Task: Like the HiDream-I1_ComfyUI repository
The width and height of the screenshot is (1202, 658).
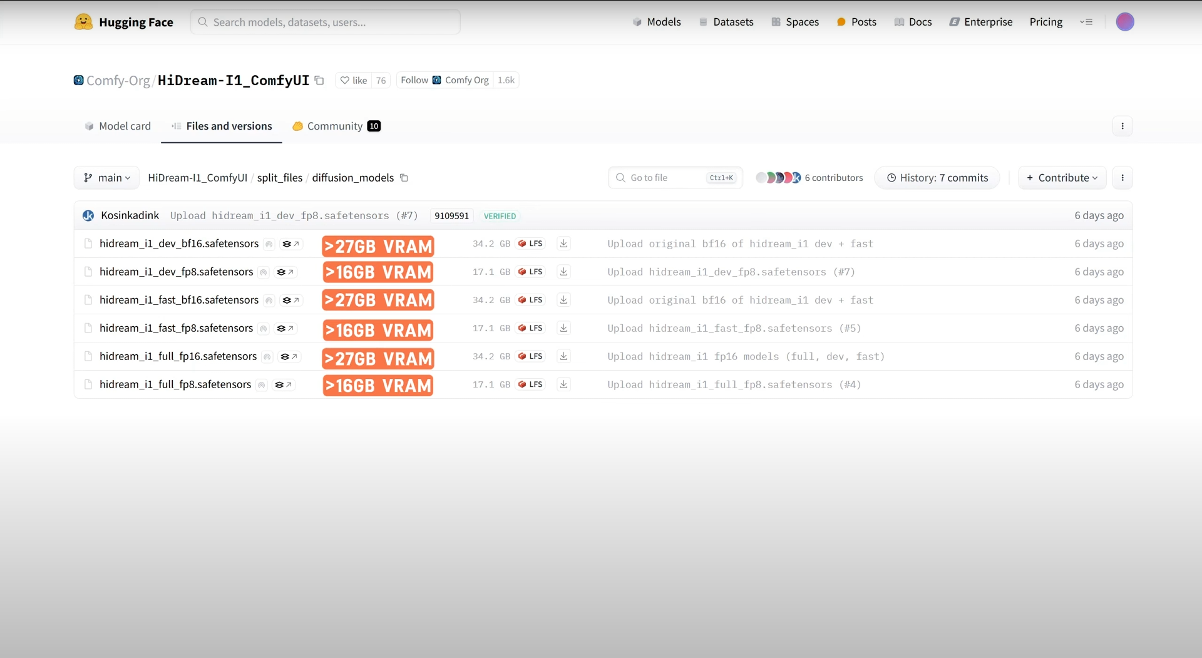Action: [354, 80]
